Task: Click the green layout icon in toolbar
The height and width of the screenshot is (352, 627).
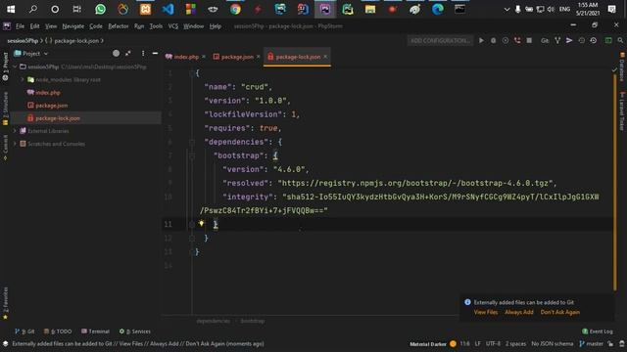Action: 608,40
